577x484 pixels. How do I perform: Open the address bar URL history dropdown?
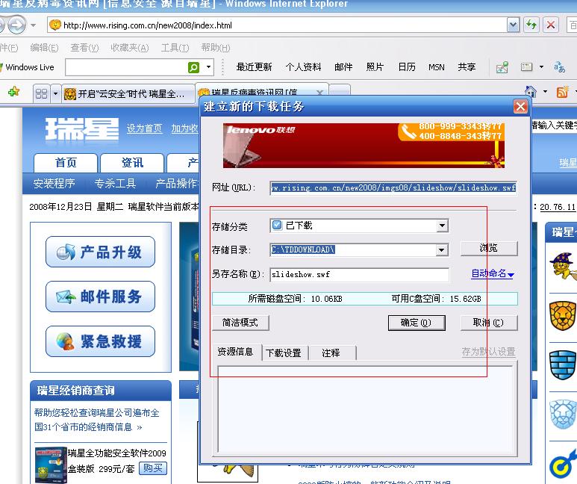point(513,25)
